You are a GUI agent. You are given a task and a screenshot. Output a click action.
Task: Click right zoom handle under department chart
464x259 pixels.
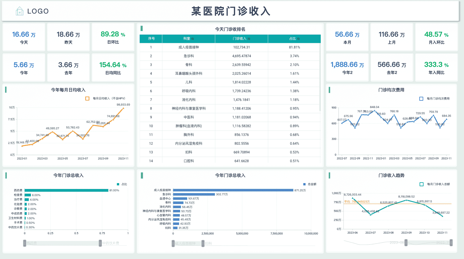(203, 243)
